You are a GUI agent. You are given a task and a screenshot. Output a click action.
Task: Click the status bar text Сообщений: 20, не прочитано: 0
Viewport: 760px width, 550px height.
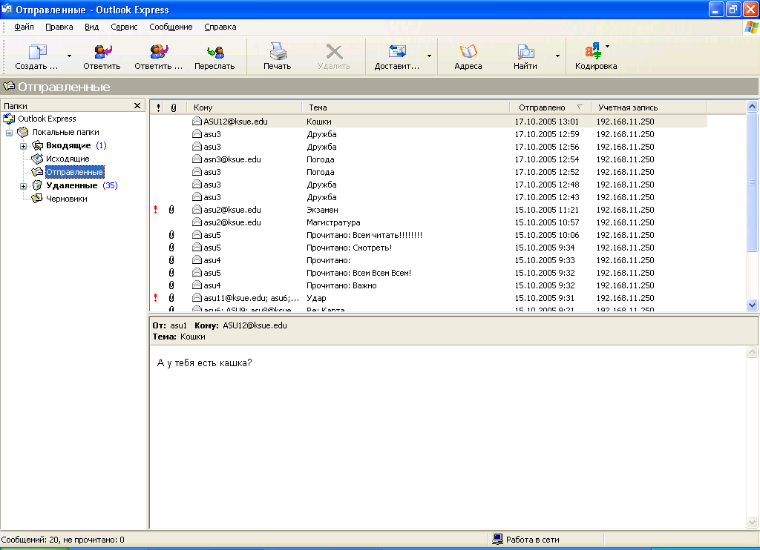click(x=62, y=540)
